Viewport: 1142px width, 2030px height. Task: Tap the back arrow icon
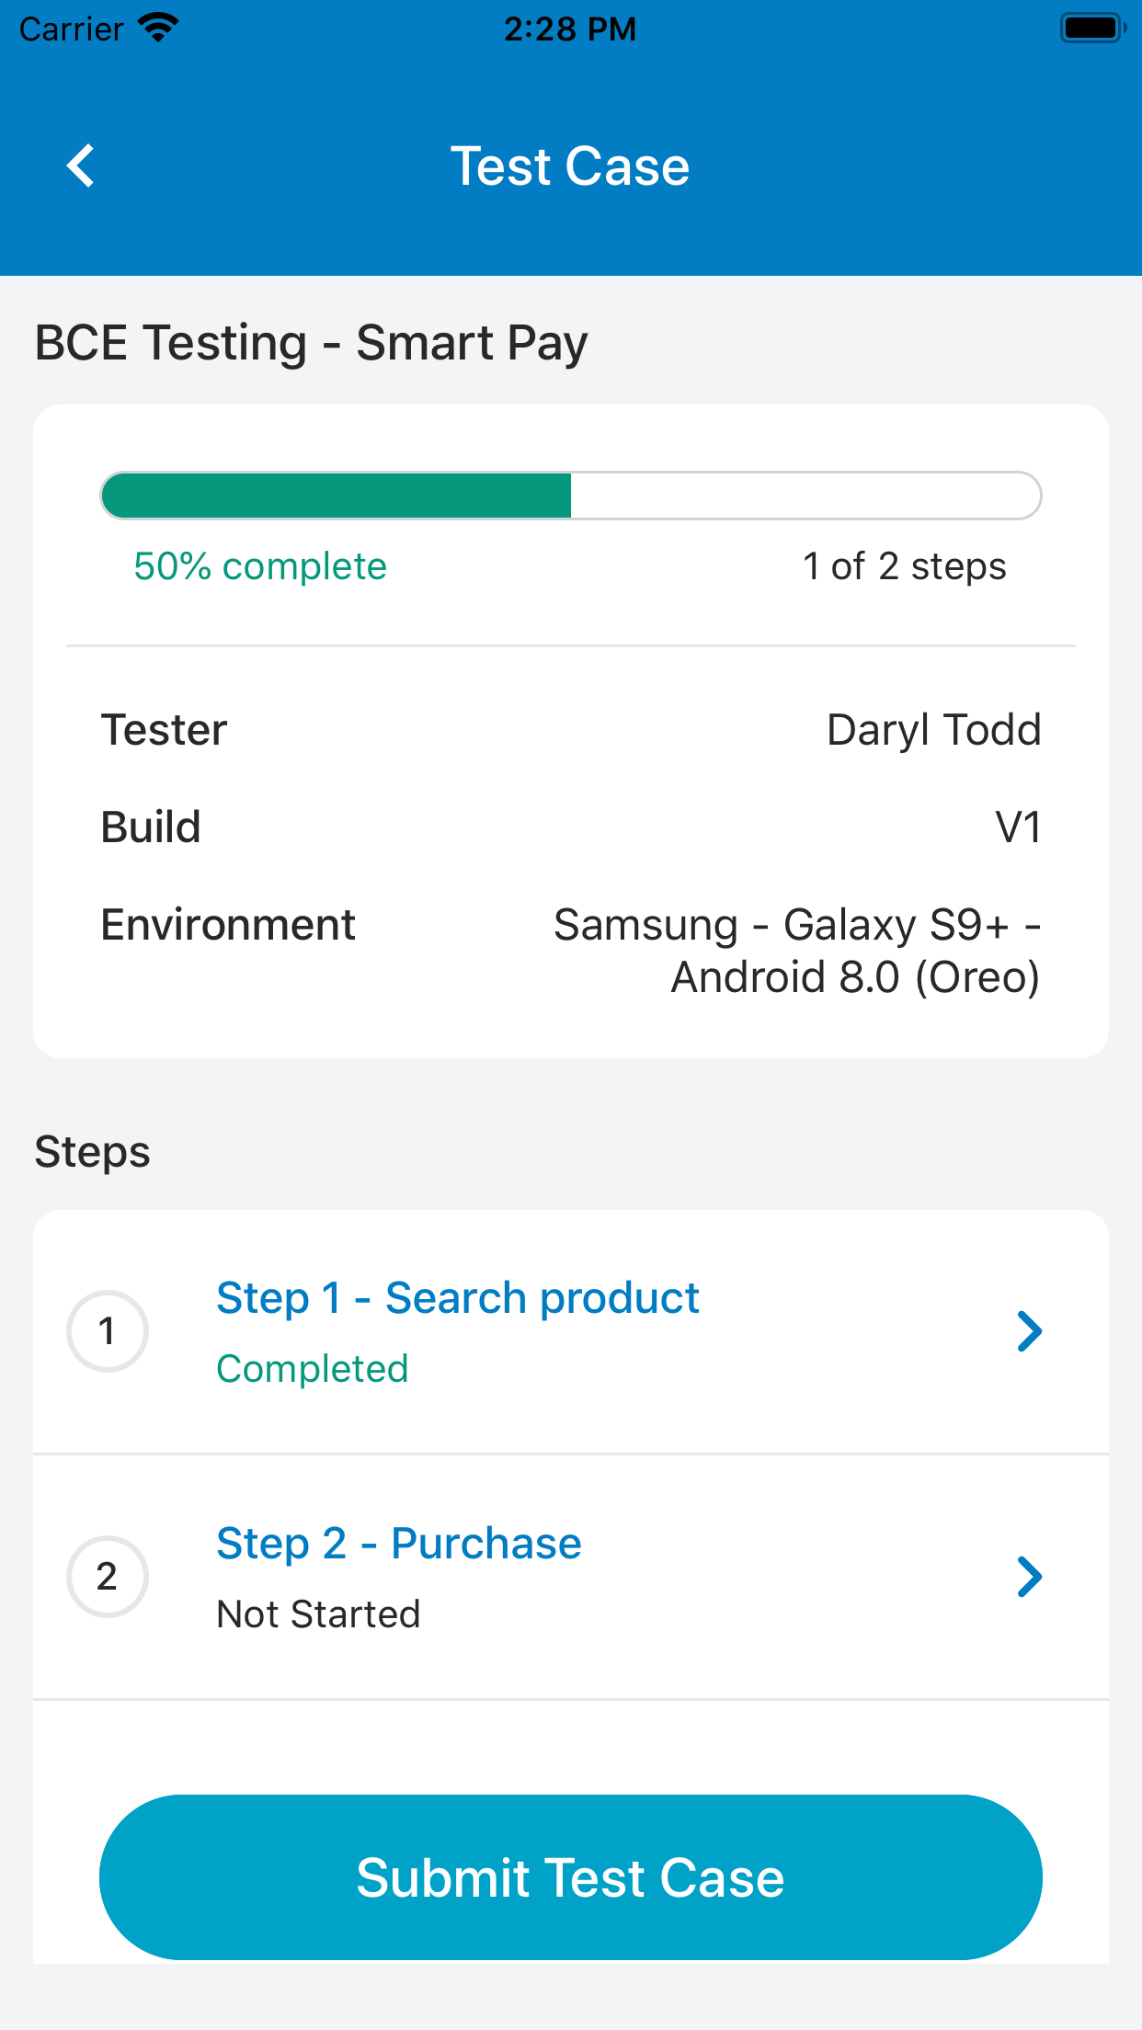(81, 166)
